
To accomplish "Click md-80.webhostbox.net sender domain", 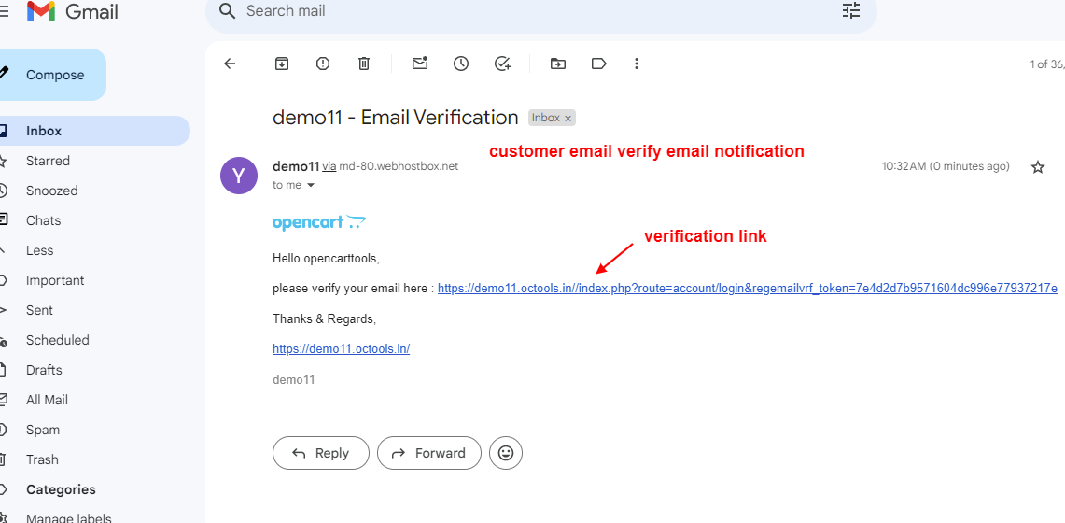I will [x=399, y=166].
